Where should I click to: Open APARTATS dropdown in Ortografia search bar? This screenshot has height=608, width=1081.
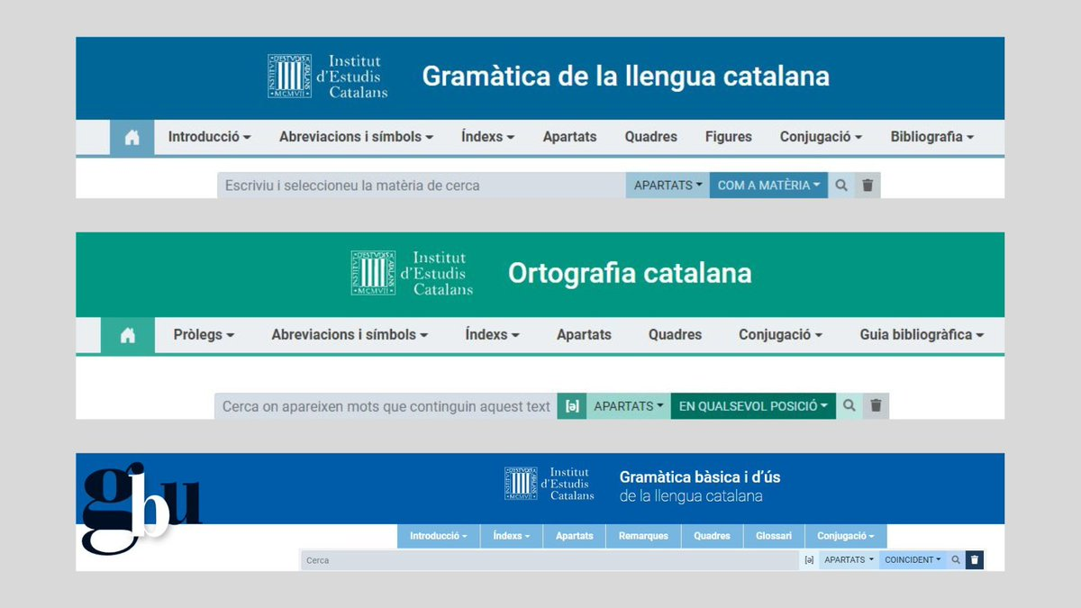point(629,406)
